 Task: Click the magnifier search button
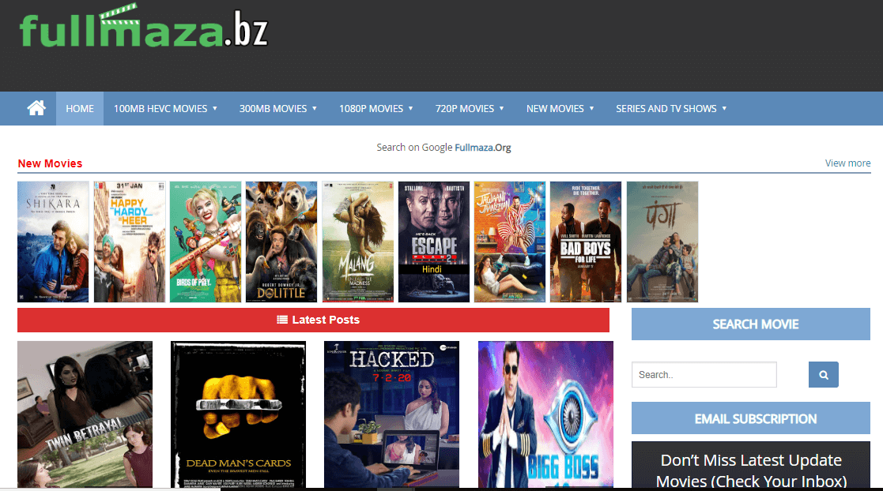(x=823, y=375)
